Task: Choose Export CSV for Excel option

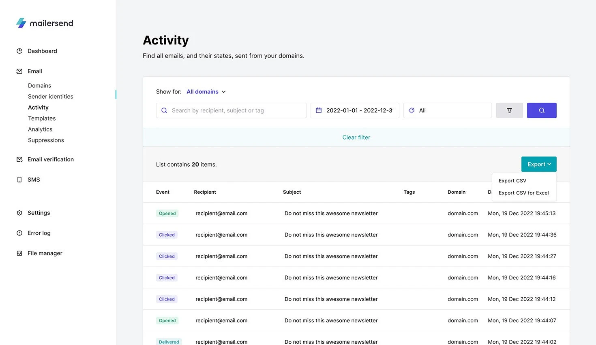Action: pos(523,193)
